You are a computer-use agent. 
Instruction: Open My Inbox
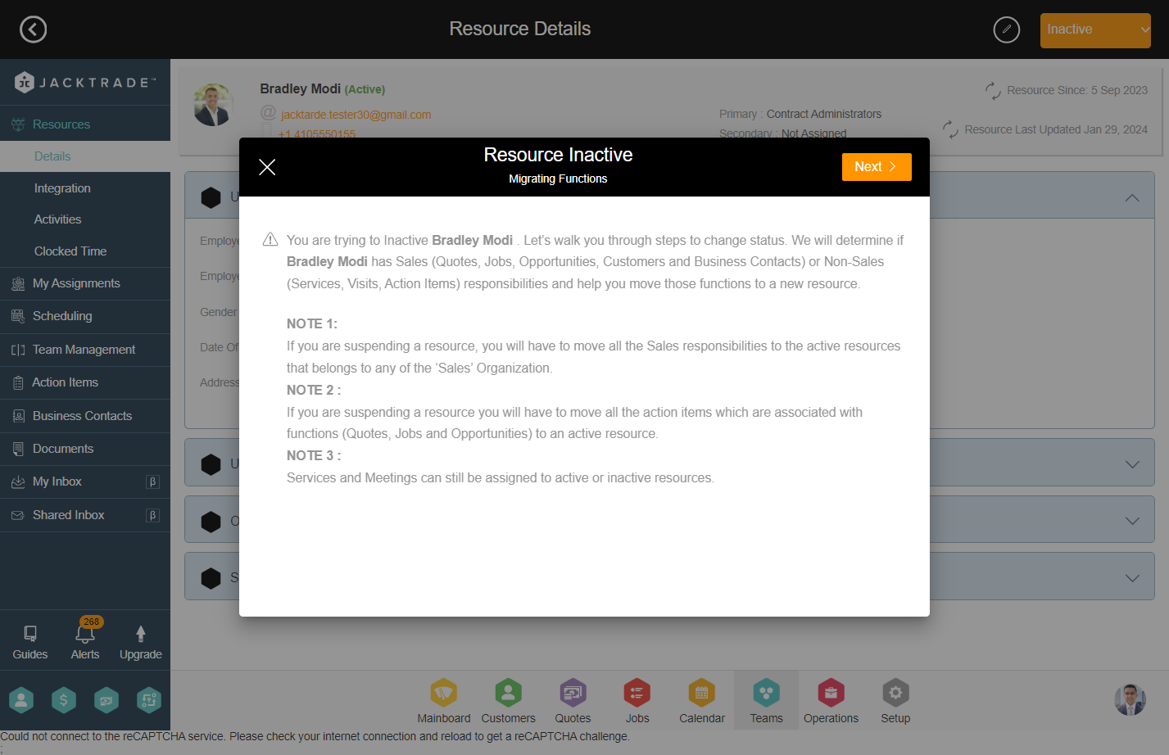click(85, 481)
